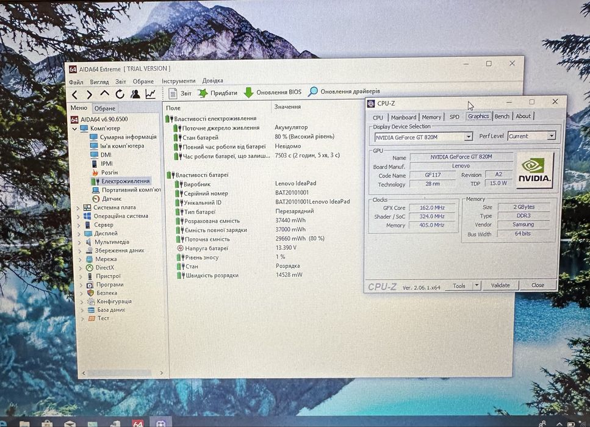Expand the Системна плата node
The height and width of the screenshot is (427, 590).
pos(78,207)
